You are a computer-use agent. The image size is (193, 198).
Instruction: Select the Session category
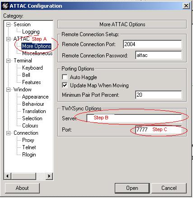(x=22, y=24)
